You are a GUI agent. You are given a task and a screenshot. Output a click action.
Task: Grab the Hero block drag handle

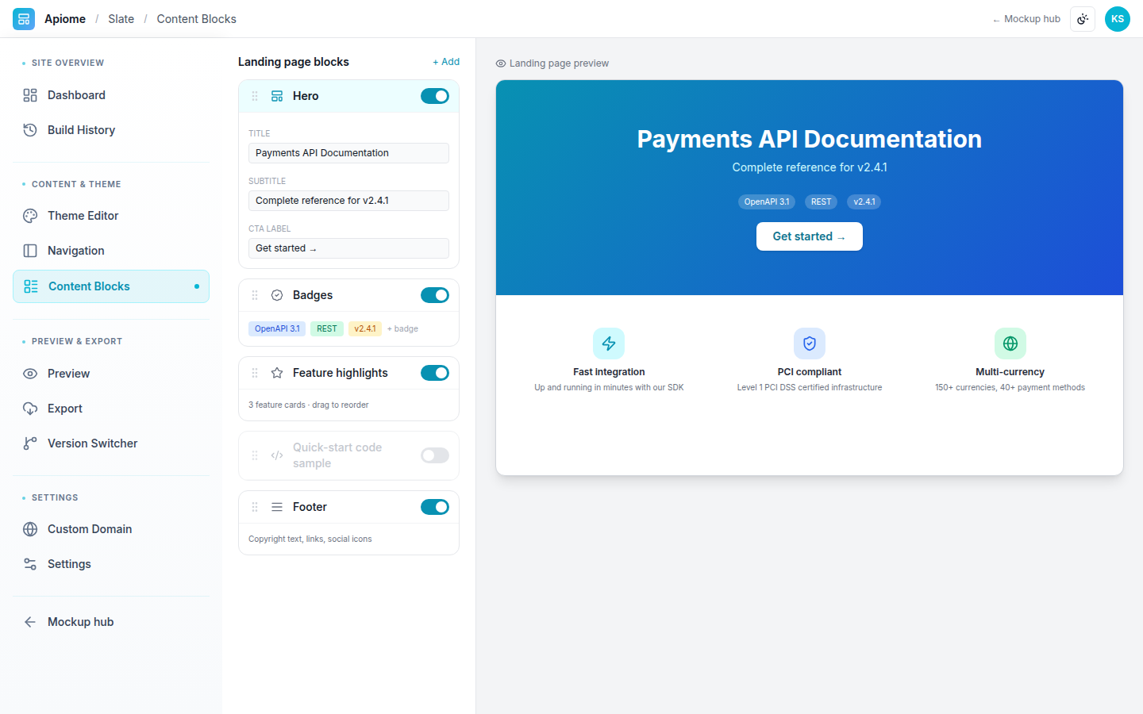click(x=255, y=96)
